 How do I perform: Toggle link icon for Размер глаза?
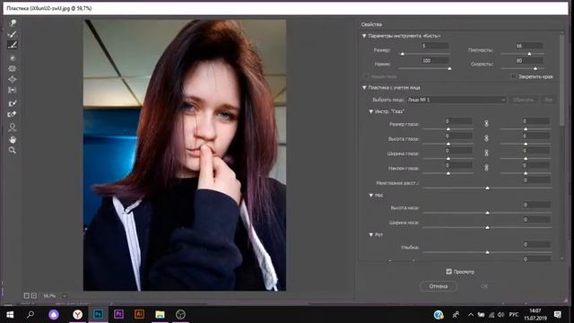point(486,124)
